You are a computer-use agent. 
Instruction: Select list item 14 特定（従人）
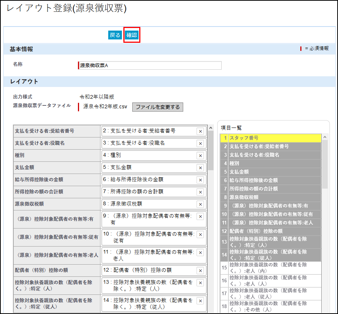[x=271, y=255]
